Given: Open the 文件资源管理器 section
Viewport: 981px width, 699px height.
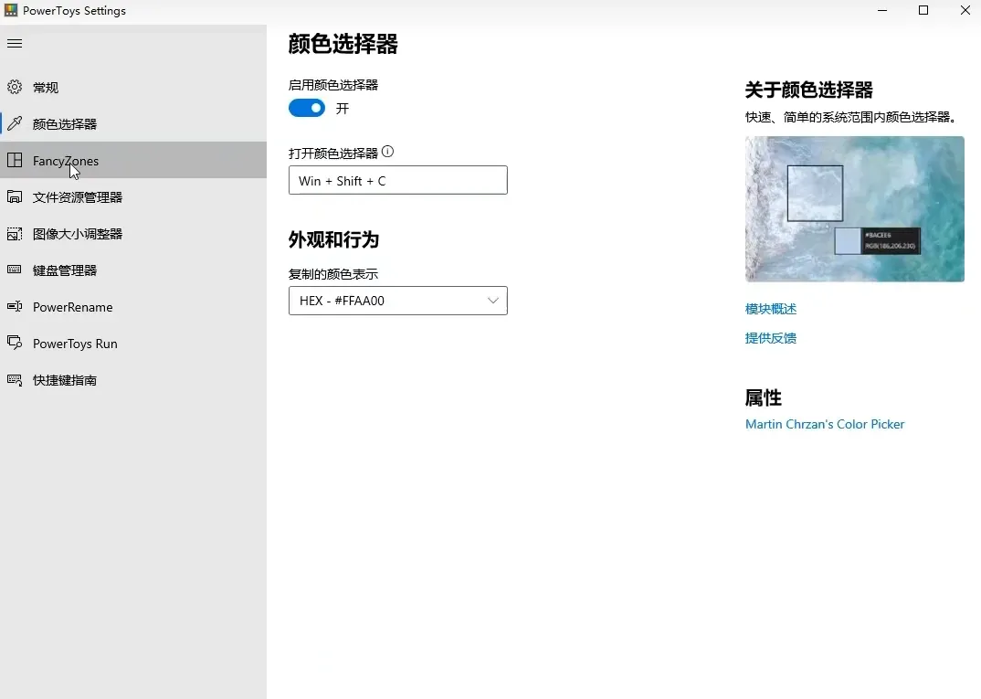Looking at the screenshot, I should tap(133, 196).
